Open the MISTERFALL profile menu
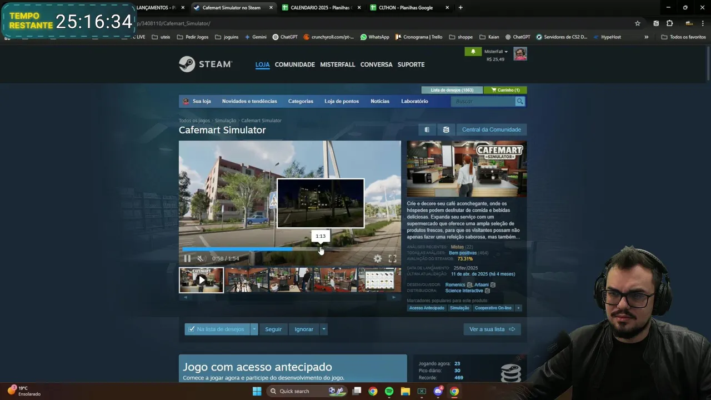The image size is (711, 400). [338, 64]
